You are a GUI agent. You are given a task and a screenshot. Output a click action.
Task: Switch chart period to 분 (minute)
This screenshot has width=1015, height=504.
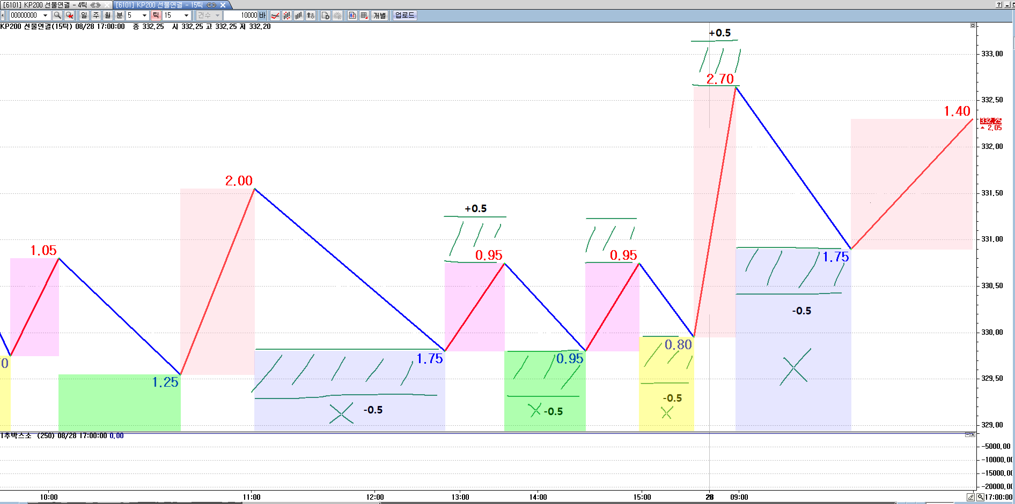[x=120, y=16]
